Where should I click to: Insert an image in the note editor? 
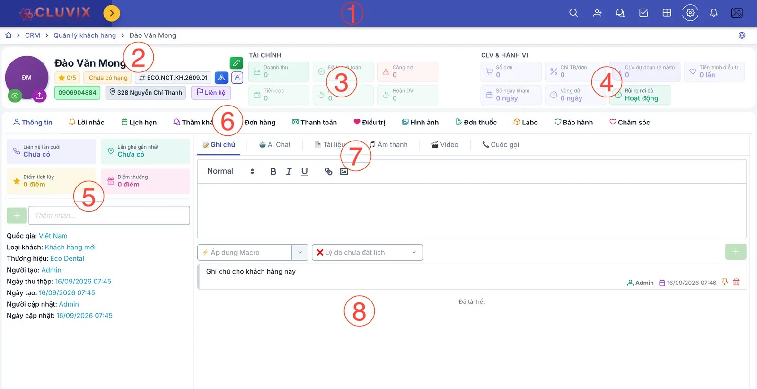pos(344,171)
